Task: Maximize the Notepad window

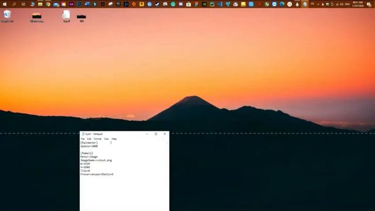Action: (x=156, y=134)
